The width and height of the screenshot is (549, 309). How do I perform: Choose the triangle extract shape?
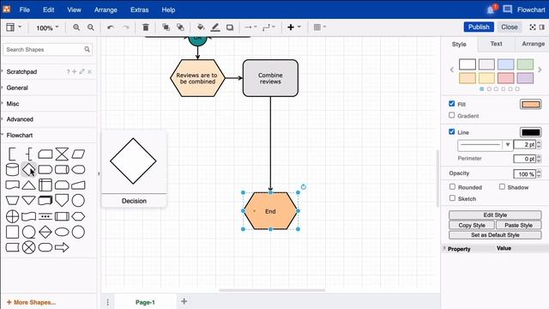(28, 185)
